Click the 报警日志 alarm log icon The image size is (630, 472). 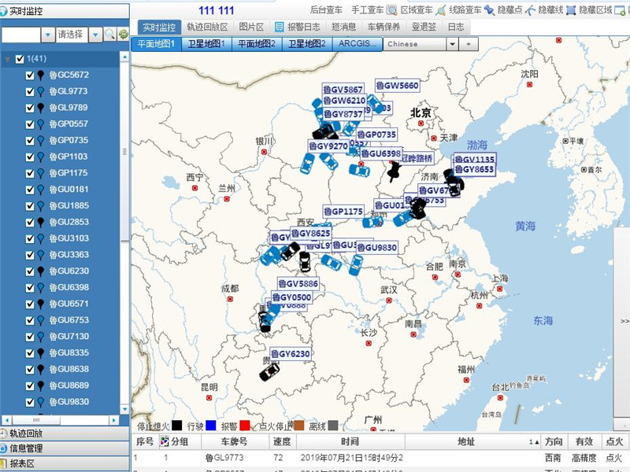(x=280, y=27)
